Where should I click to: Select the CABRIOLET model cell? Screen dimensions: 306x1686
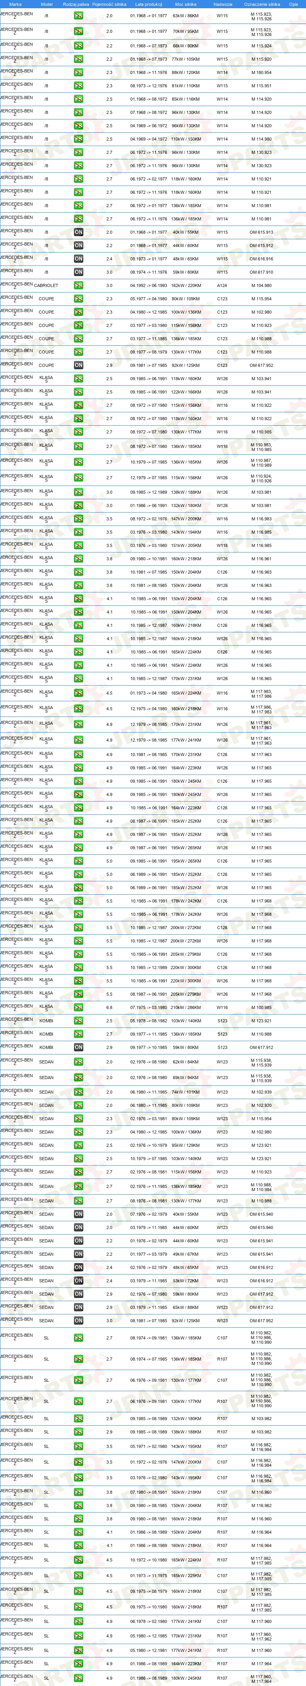coord(46,286)
